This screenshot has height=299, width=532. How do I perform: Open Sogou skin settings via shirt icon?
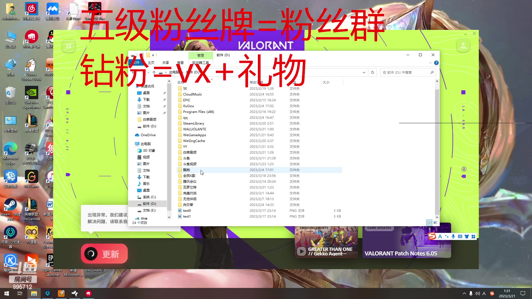click(467, 237)
